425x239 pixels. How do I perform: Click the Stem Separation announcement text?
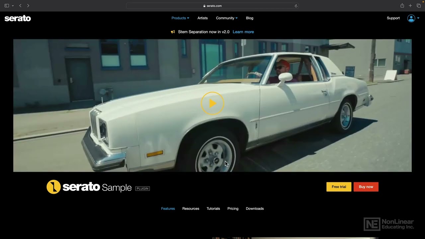(204, 32)
